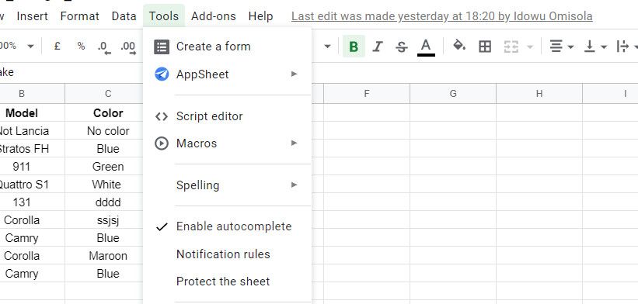This screenshot has width=638, height=304.
Task: Click the AppSheet paper plane icon
Action: (162, 74)
